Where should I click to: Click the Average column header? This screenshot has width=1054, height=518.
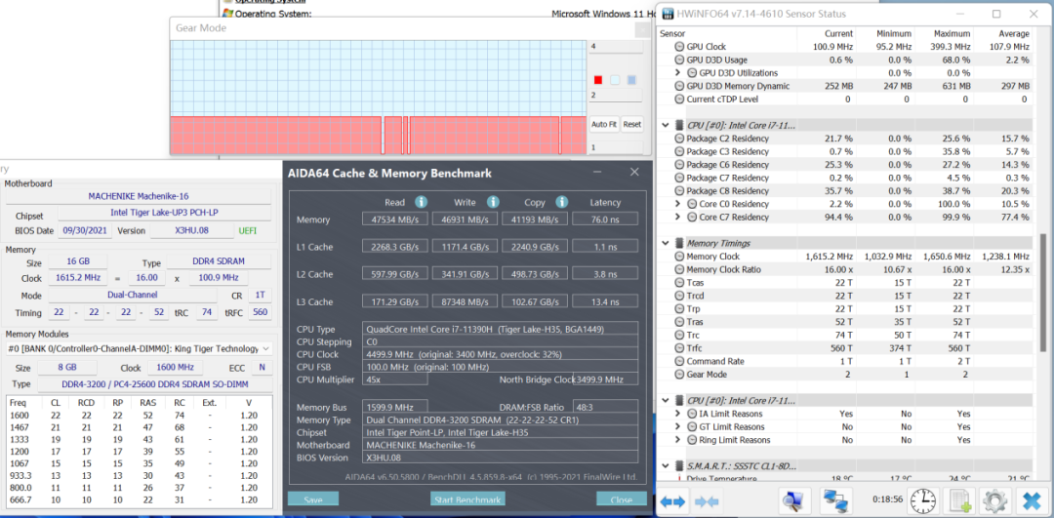pos(1014,33)
